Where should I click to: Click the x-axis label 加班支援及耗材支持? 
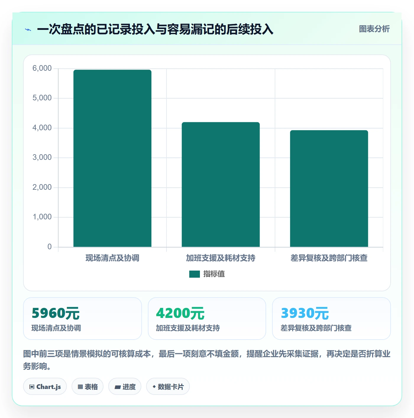pos(221,258)
